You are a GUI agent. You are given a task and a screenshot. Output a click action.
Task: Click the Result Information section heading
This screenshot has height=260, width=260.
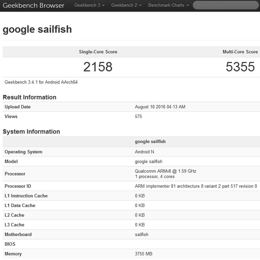point(29,97)
